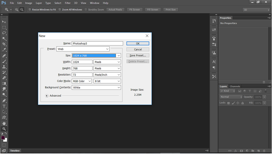Enable Zoom All Windows checkbox
The width and height of the screenshot is (272, 154).
(x=60, y=10)
